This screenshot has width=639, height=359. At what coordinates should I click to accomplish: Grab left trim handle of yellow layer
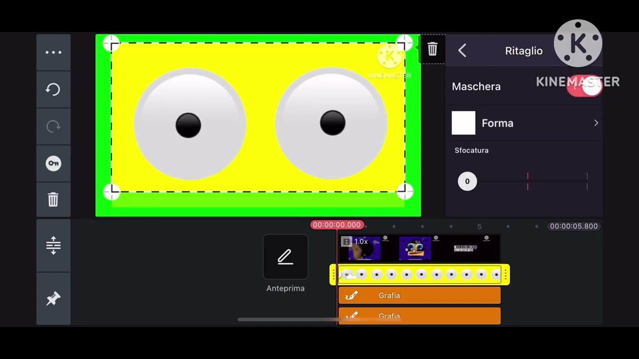click(333, 275)
